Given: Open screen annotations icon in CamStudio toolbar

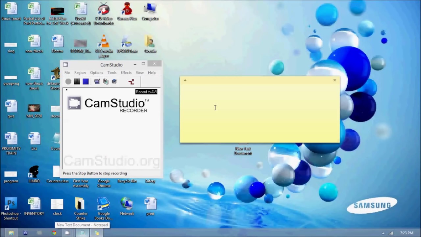Looking at the screenshot, I should 106,82.
